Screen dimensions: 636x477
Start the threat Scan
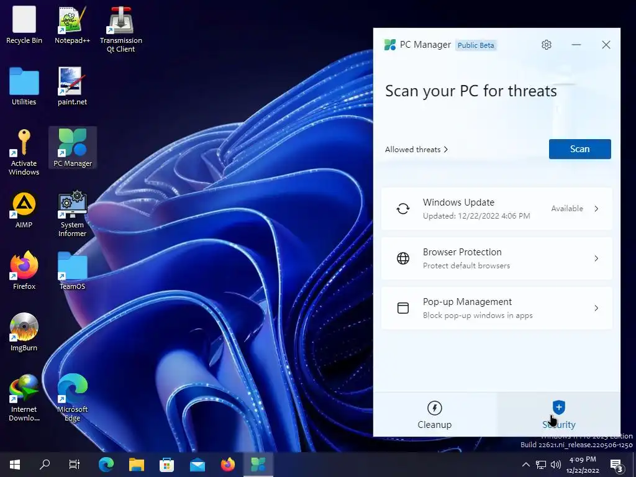click(x=579, y=149)
